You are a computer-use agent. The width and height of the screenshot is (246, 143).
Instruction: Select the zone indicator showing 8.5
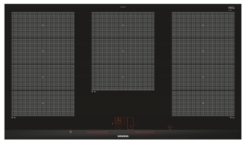[x=119, y=120]
